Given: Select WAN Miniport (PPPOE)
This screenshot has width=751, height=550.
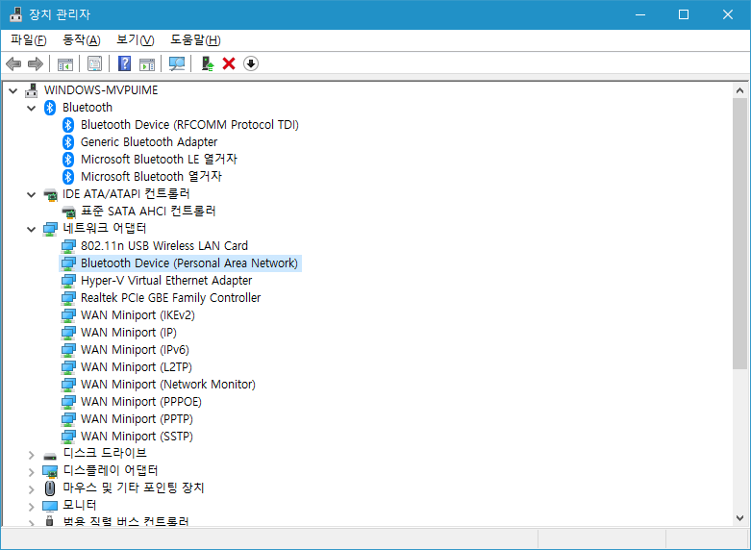Looking at the screenshot, I should pos(141,402).
